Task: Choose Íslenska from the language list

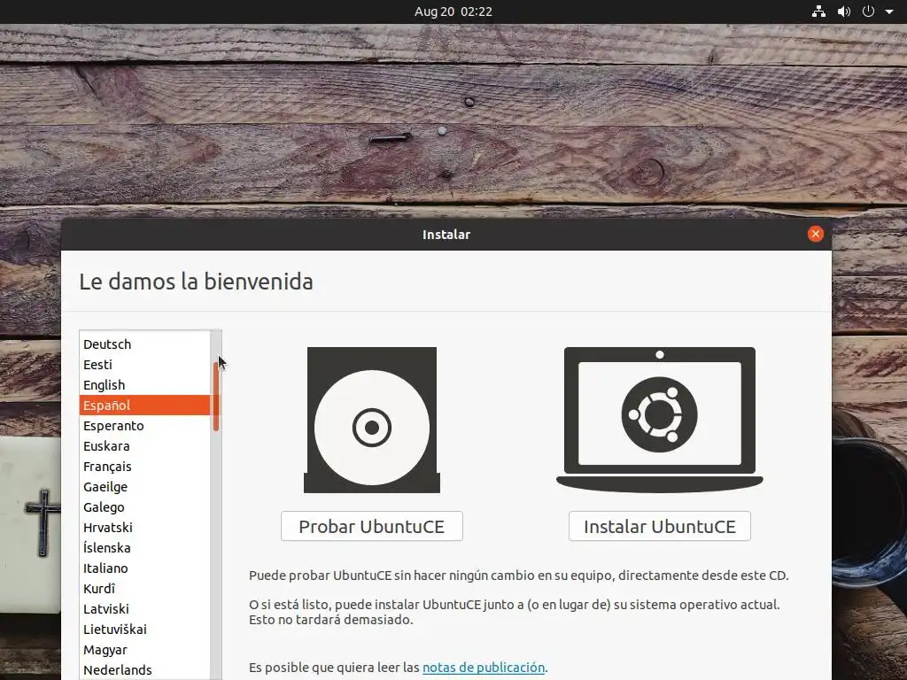Action: (x=144, y=547)
